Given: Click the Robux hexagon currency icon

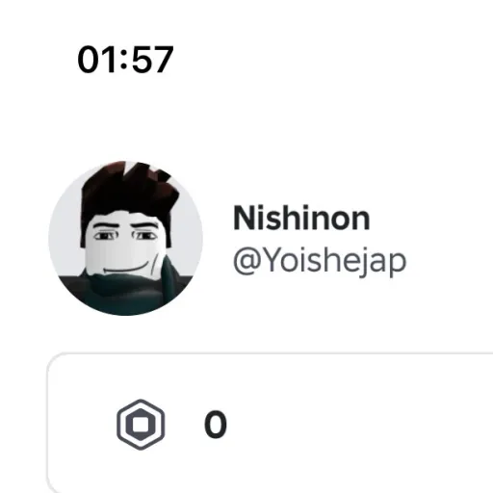Looking at the screenshot, I should pos(141,425).
